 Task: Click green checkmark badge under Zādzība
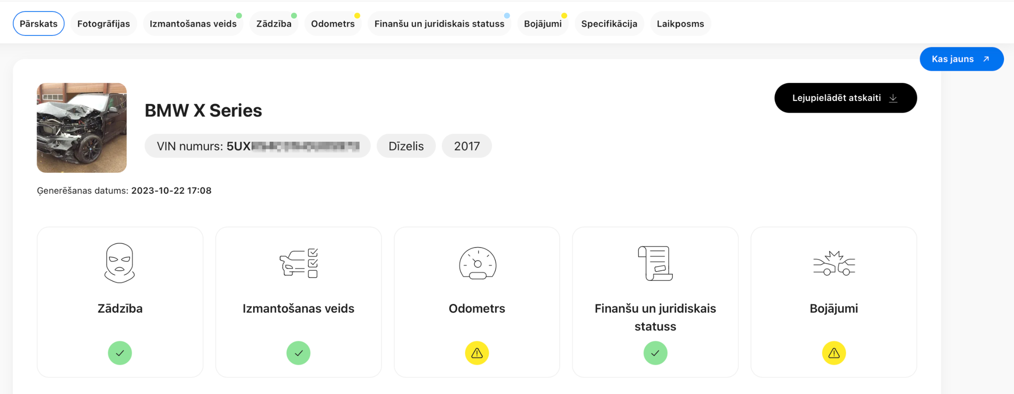(x=120, y=353)
